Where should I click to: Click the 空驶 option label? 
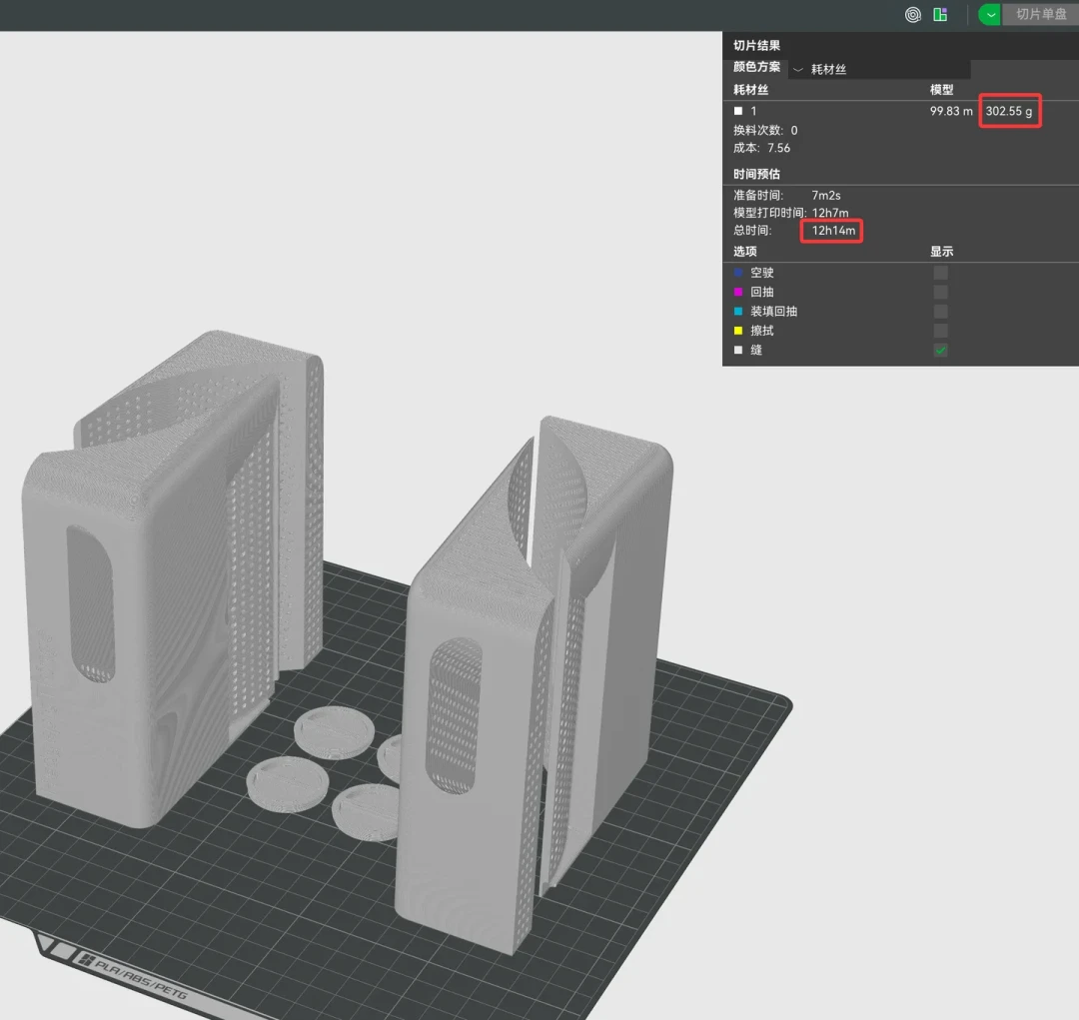point(761,273)
